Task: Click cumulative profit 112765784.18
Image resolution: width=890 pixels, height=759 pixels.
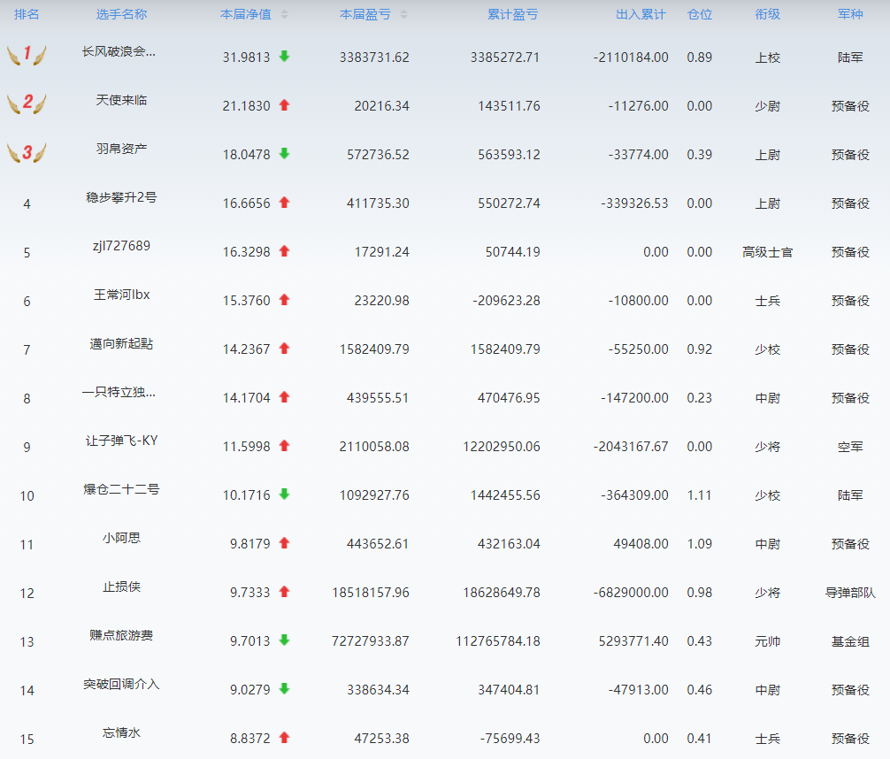Action: 498,641
